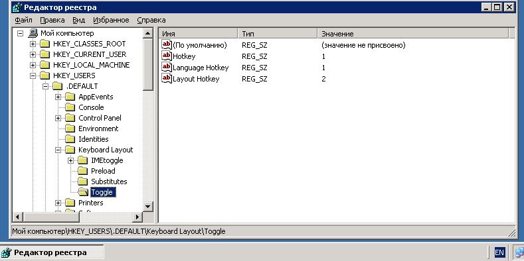Select the Preload key label
524x261 pixels.
pyautogui.click(x=103, y=171)
